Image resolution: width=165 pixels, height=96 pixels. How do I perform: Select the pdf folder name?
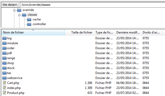(x=9, y=53)
